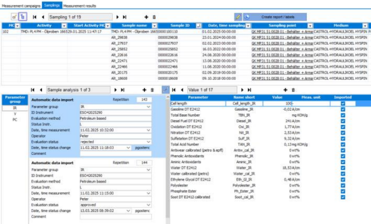Toggle Imported checkbox for Water DT E2412

click(x=343, y=168)
